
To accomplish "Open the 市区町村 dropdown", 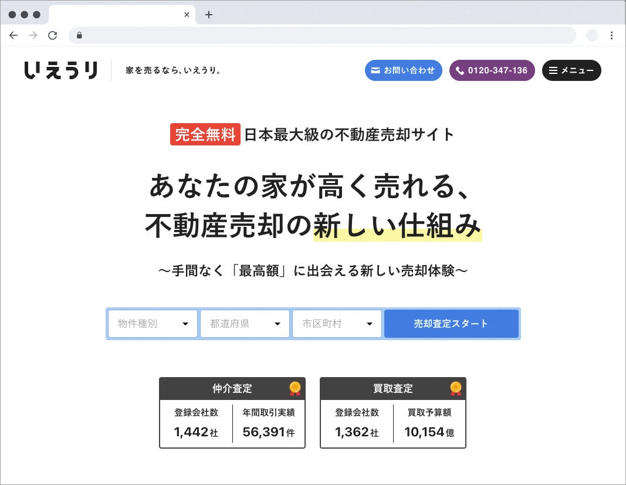I will click(337, 324).
